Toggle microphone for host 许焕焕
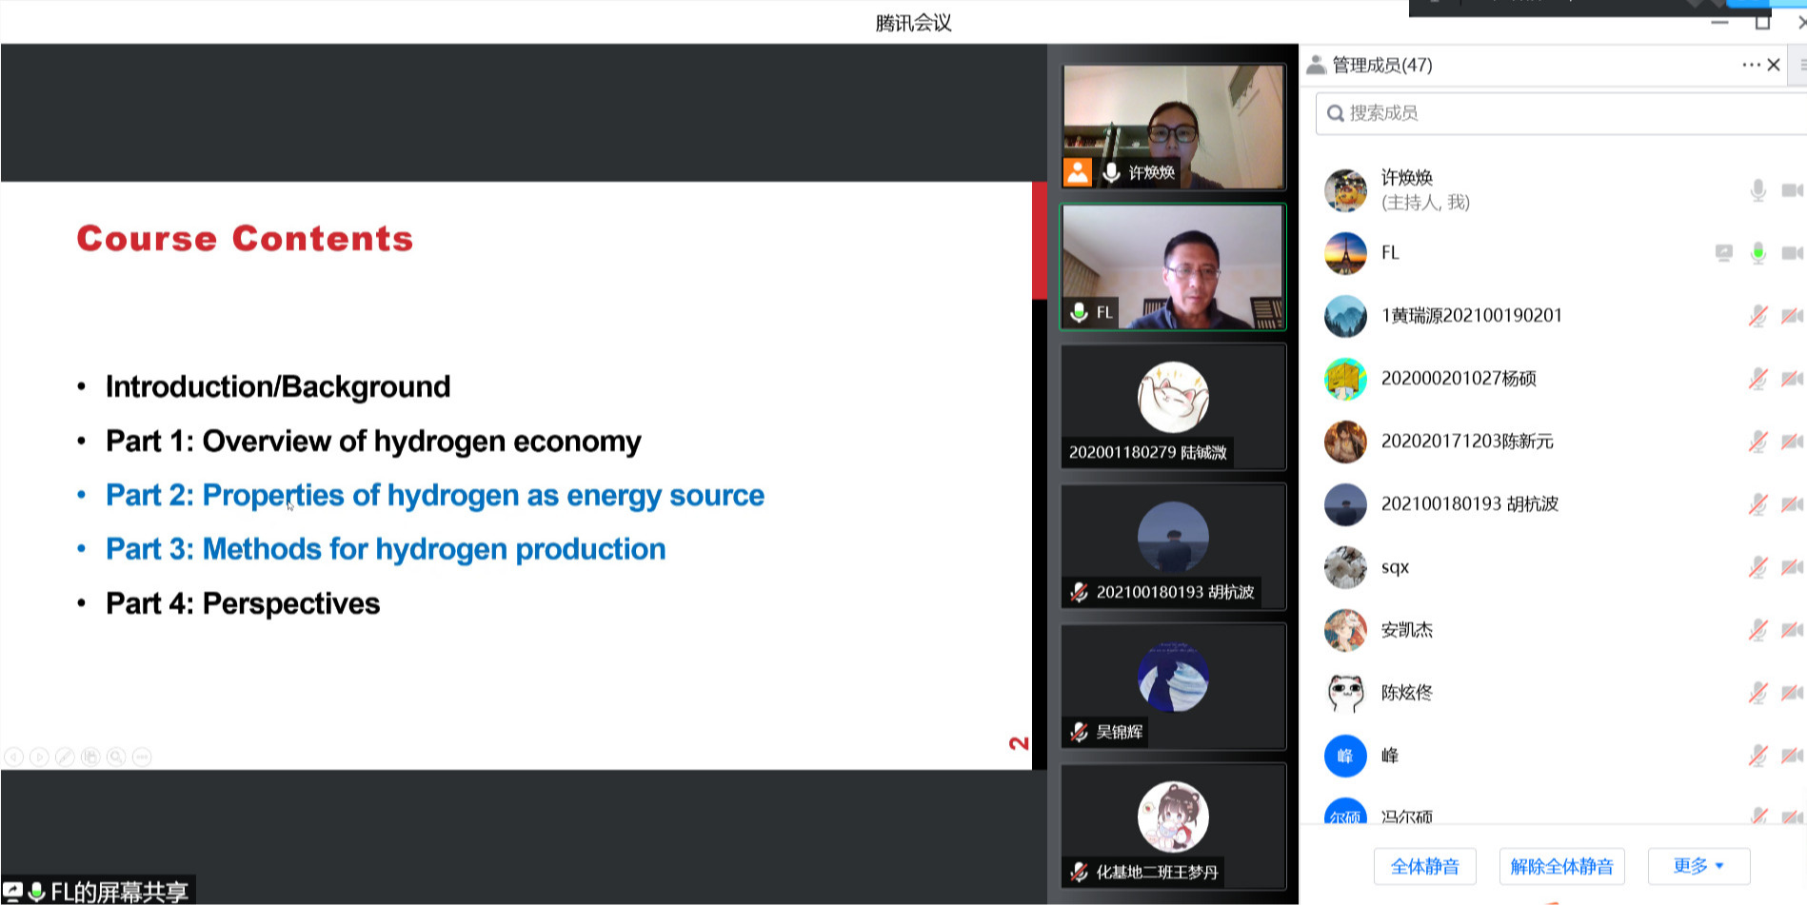The height and width of the screenshot is (905, 1807). [x=1758, y=190]
